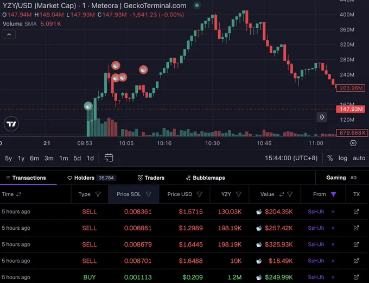Image resolution: width=369 pixels, height=283 pixels.
Task: Open the SsHJh wallet on the $257.42K row
Action: (316, 228)
